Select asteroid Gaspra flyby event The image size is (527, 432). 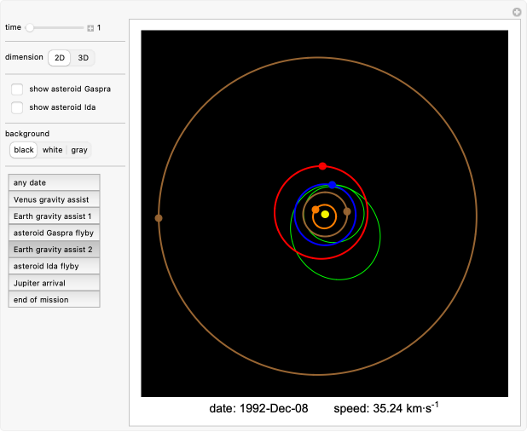tap(55, 233)
